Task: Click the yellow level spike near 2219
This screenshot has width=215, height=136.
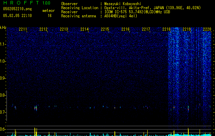Action: tap(188, 132)
